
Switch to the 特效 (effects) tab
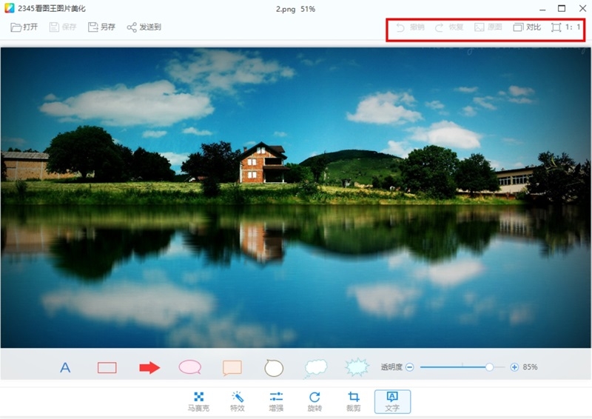[238, 401]
